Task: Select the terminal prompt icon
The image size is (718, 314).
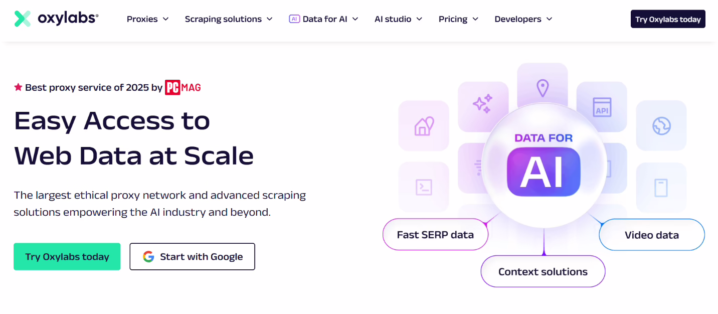Action: tap(423, 188)
